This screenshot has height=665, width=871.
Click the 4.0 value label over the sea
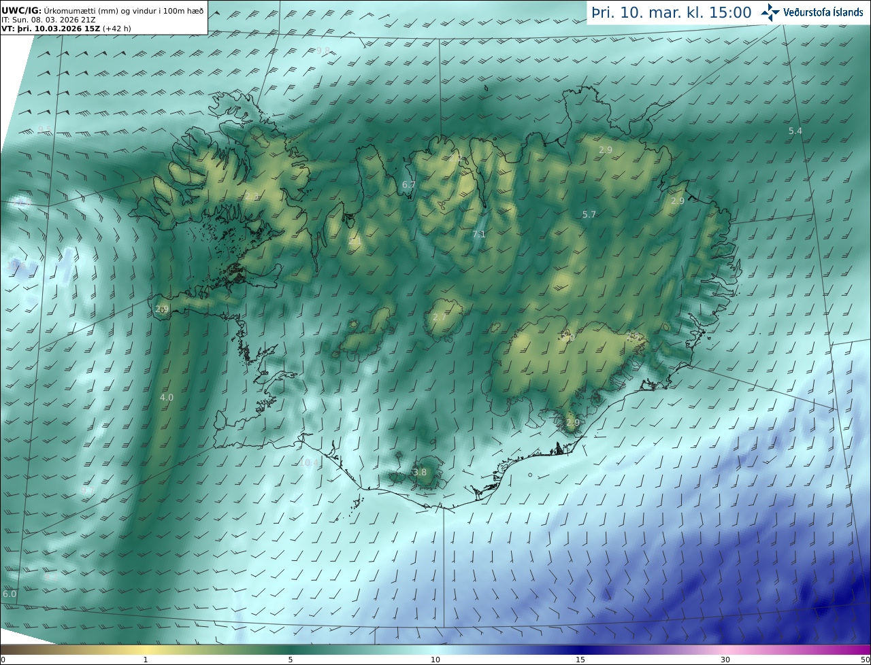(166, 397)
